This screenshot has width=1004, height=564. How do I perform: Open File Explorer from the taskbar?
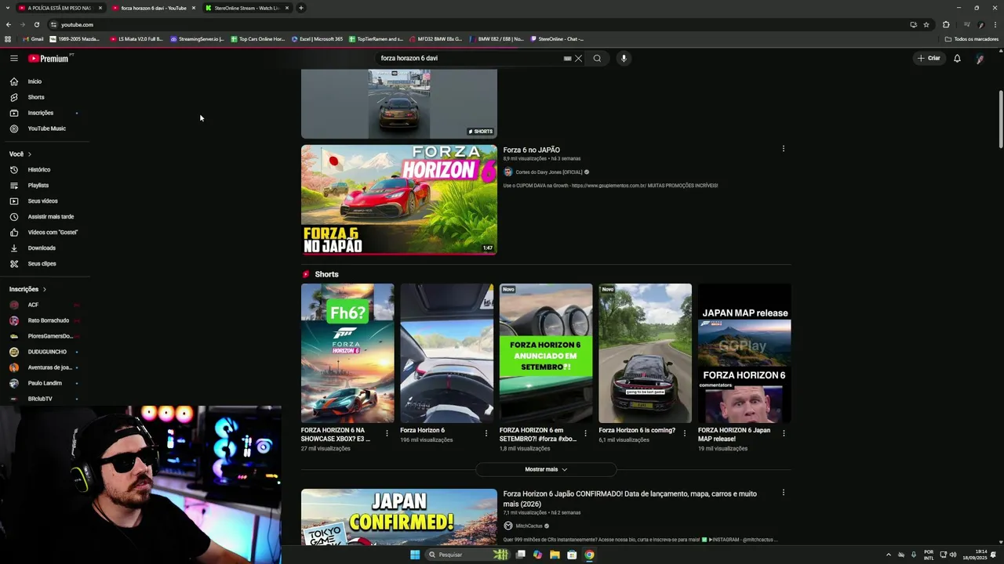coord(555,555)
